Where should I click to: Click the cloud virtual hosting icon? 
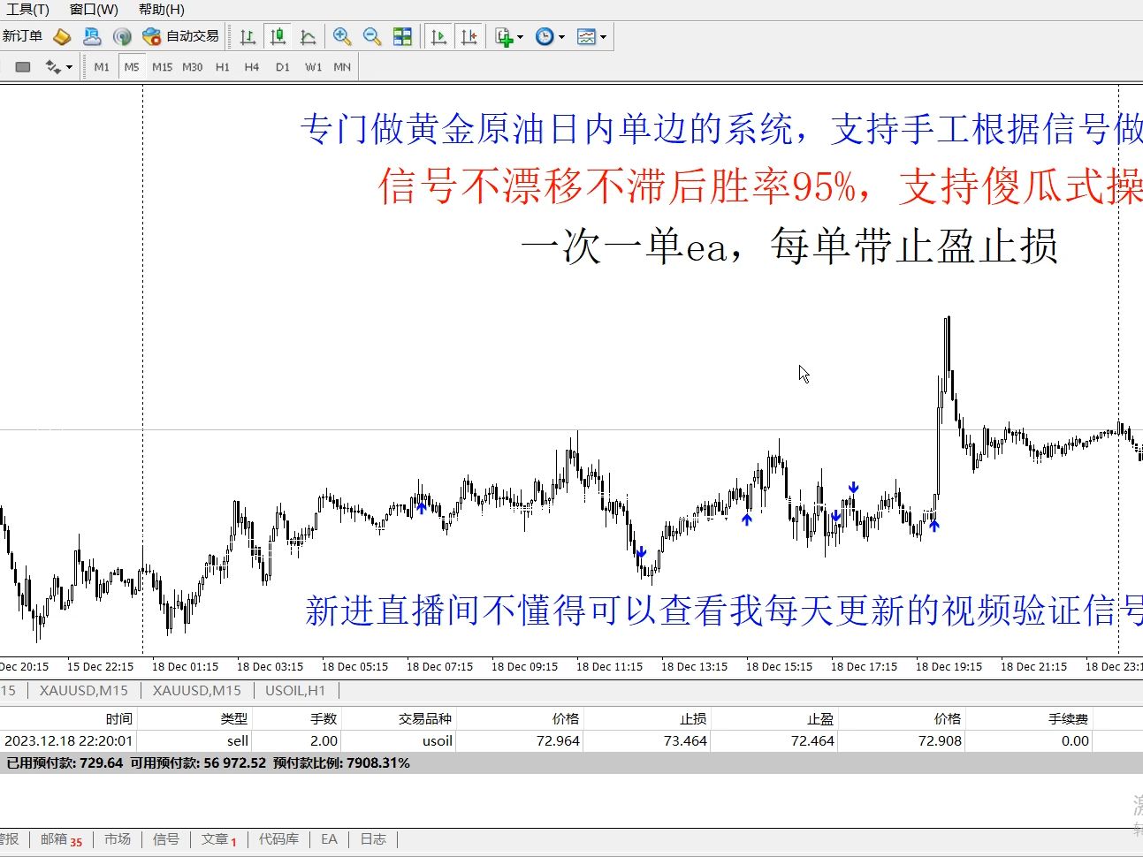(x=92, y=36)
